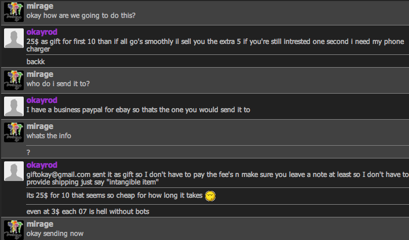Click mirage's avatar next to "whats the info"
Viewport: 409px width, 240px height.
(x=13, y=132)
